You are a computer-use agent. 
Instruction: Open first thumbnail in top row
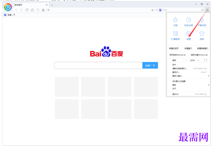pyautogui.click(x=67, y=87)
